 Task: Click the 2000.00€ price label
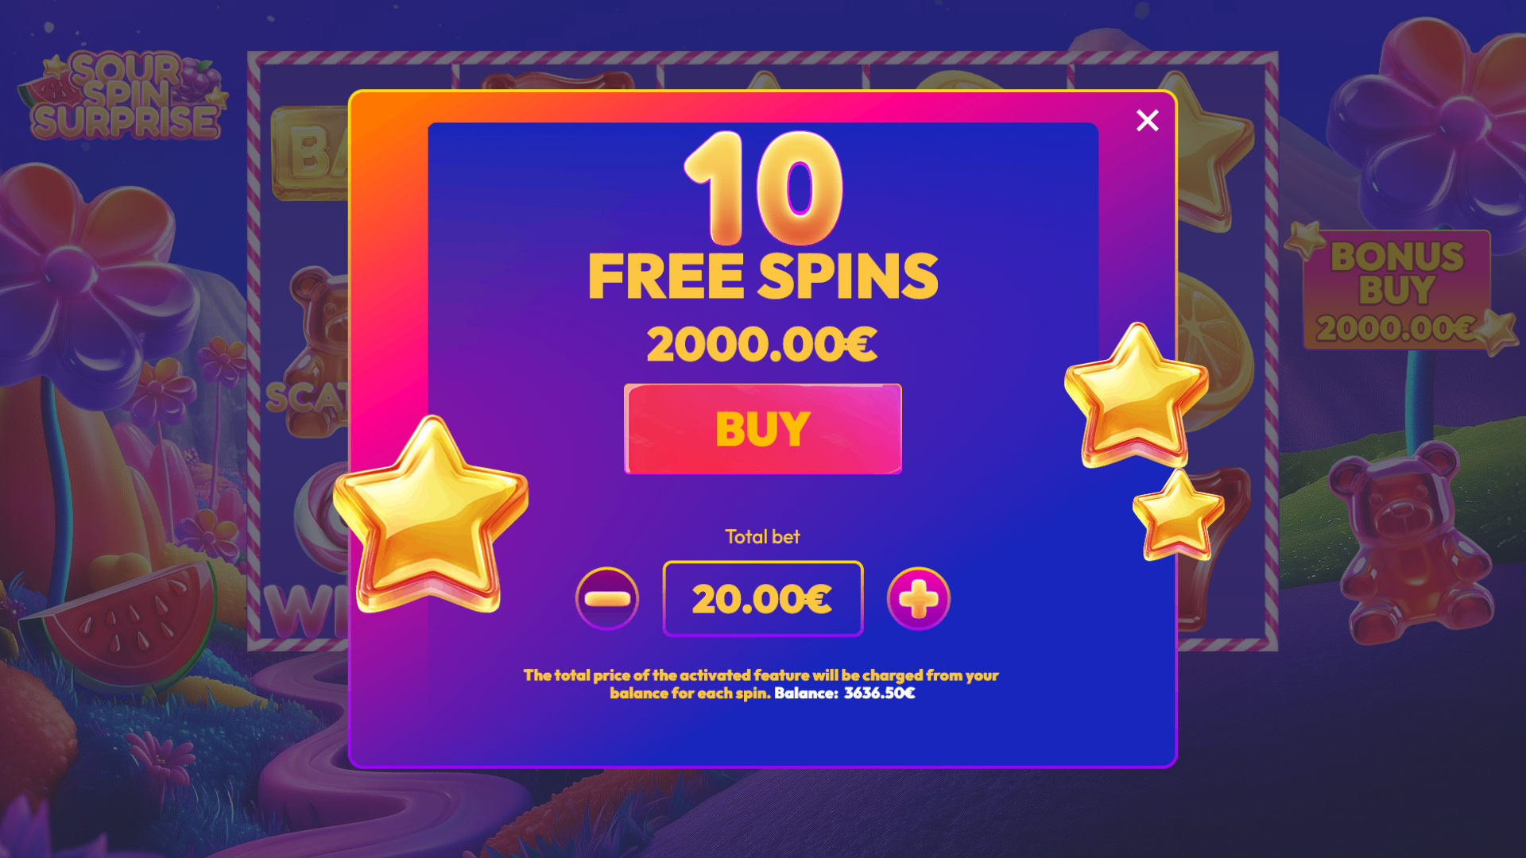[762, 345]
